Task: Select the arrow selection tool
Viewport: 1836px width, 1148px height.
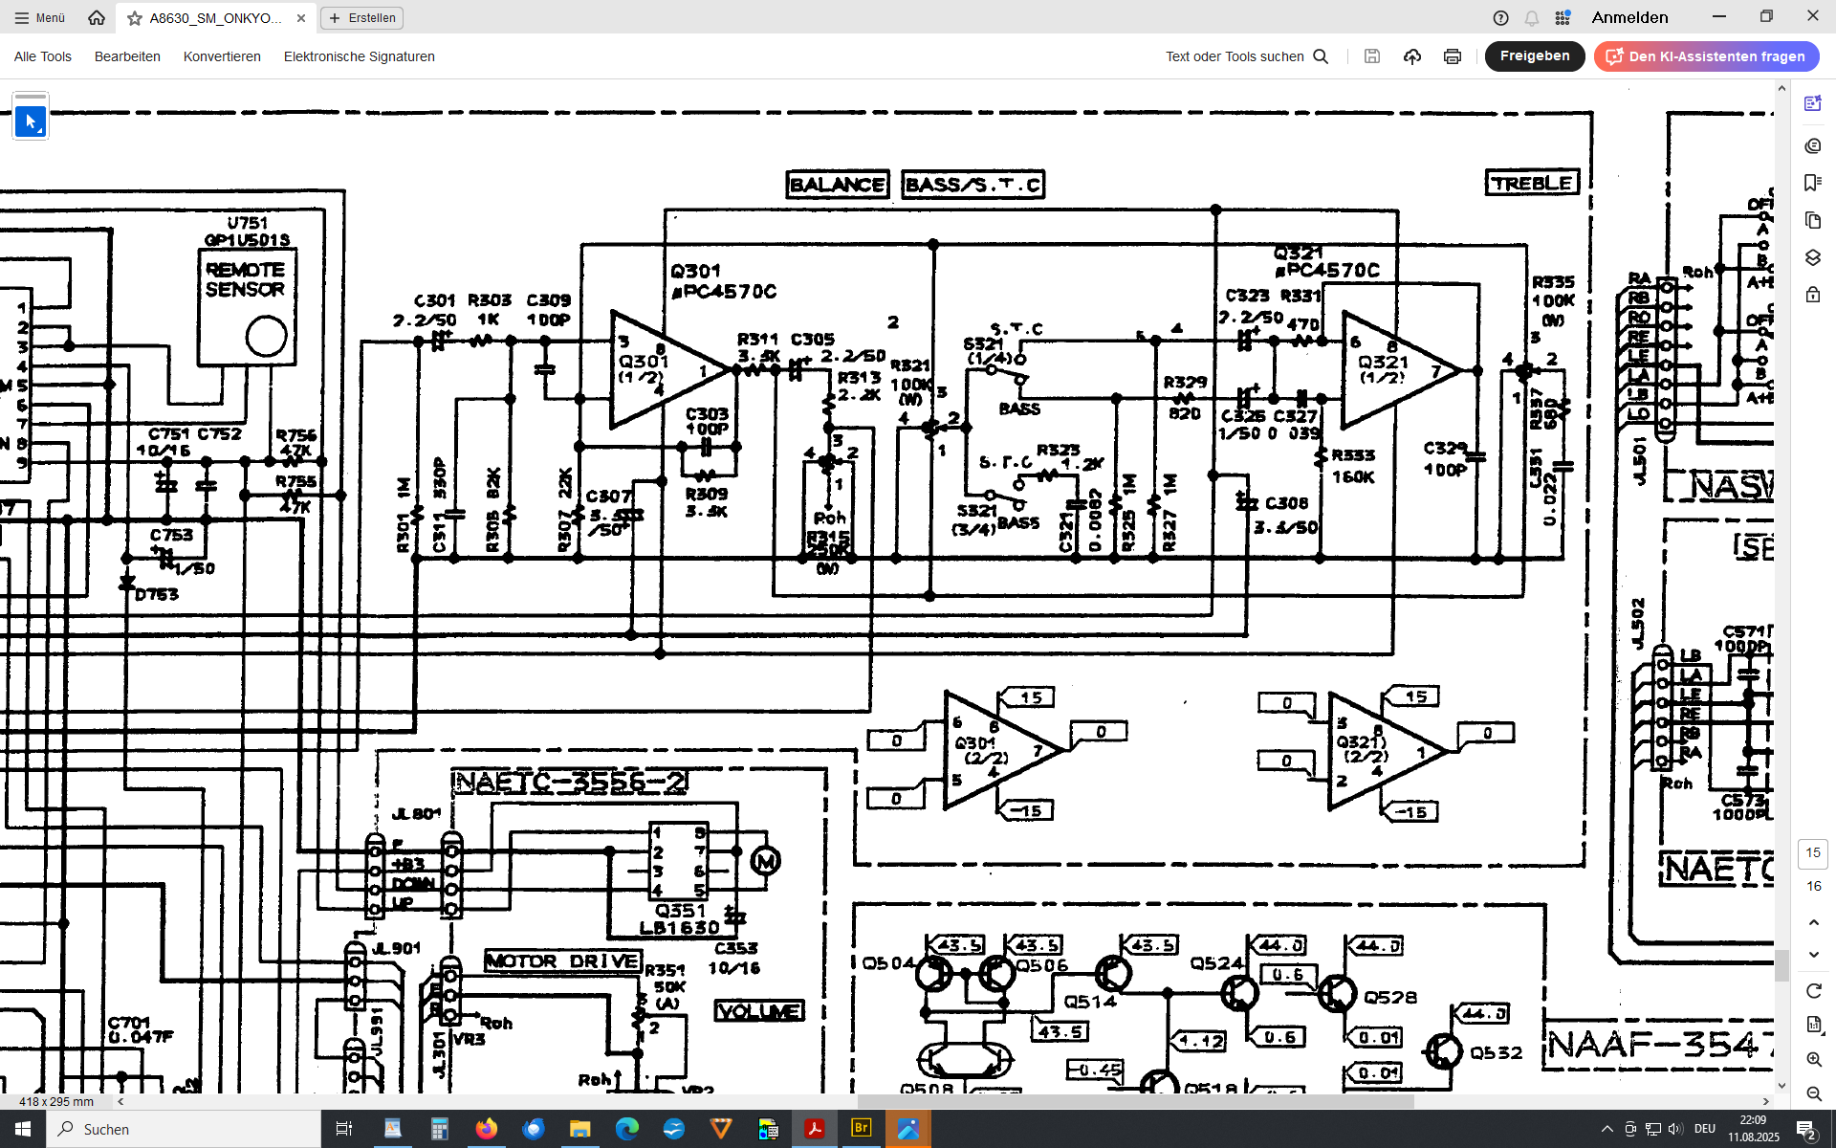Action: coord(31,121)
